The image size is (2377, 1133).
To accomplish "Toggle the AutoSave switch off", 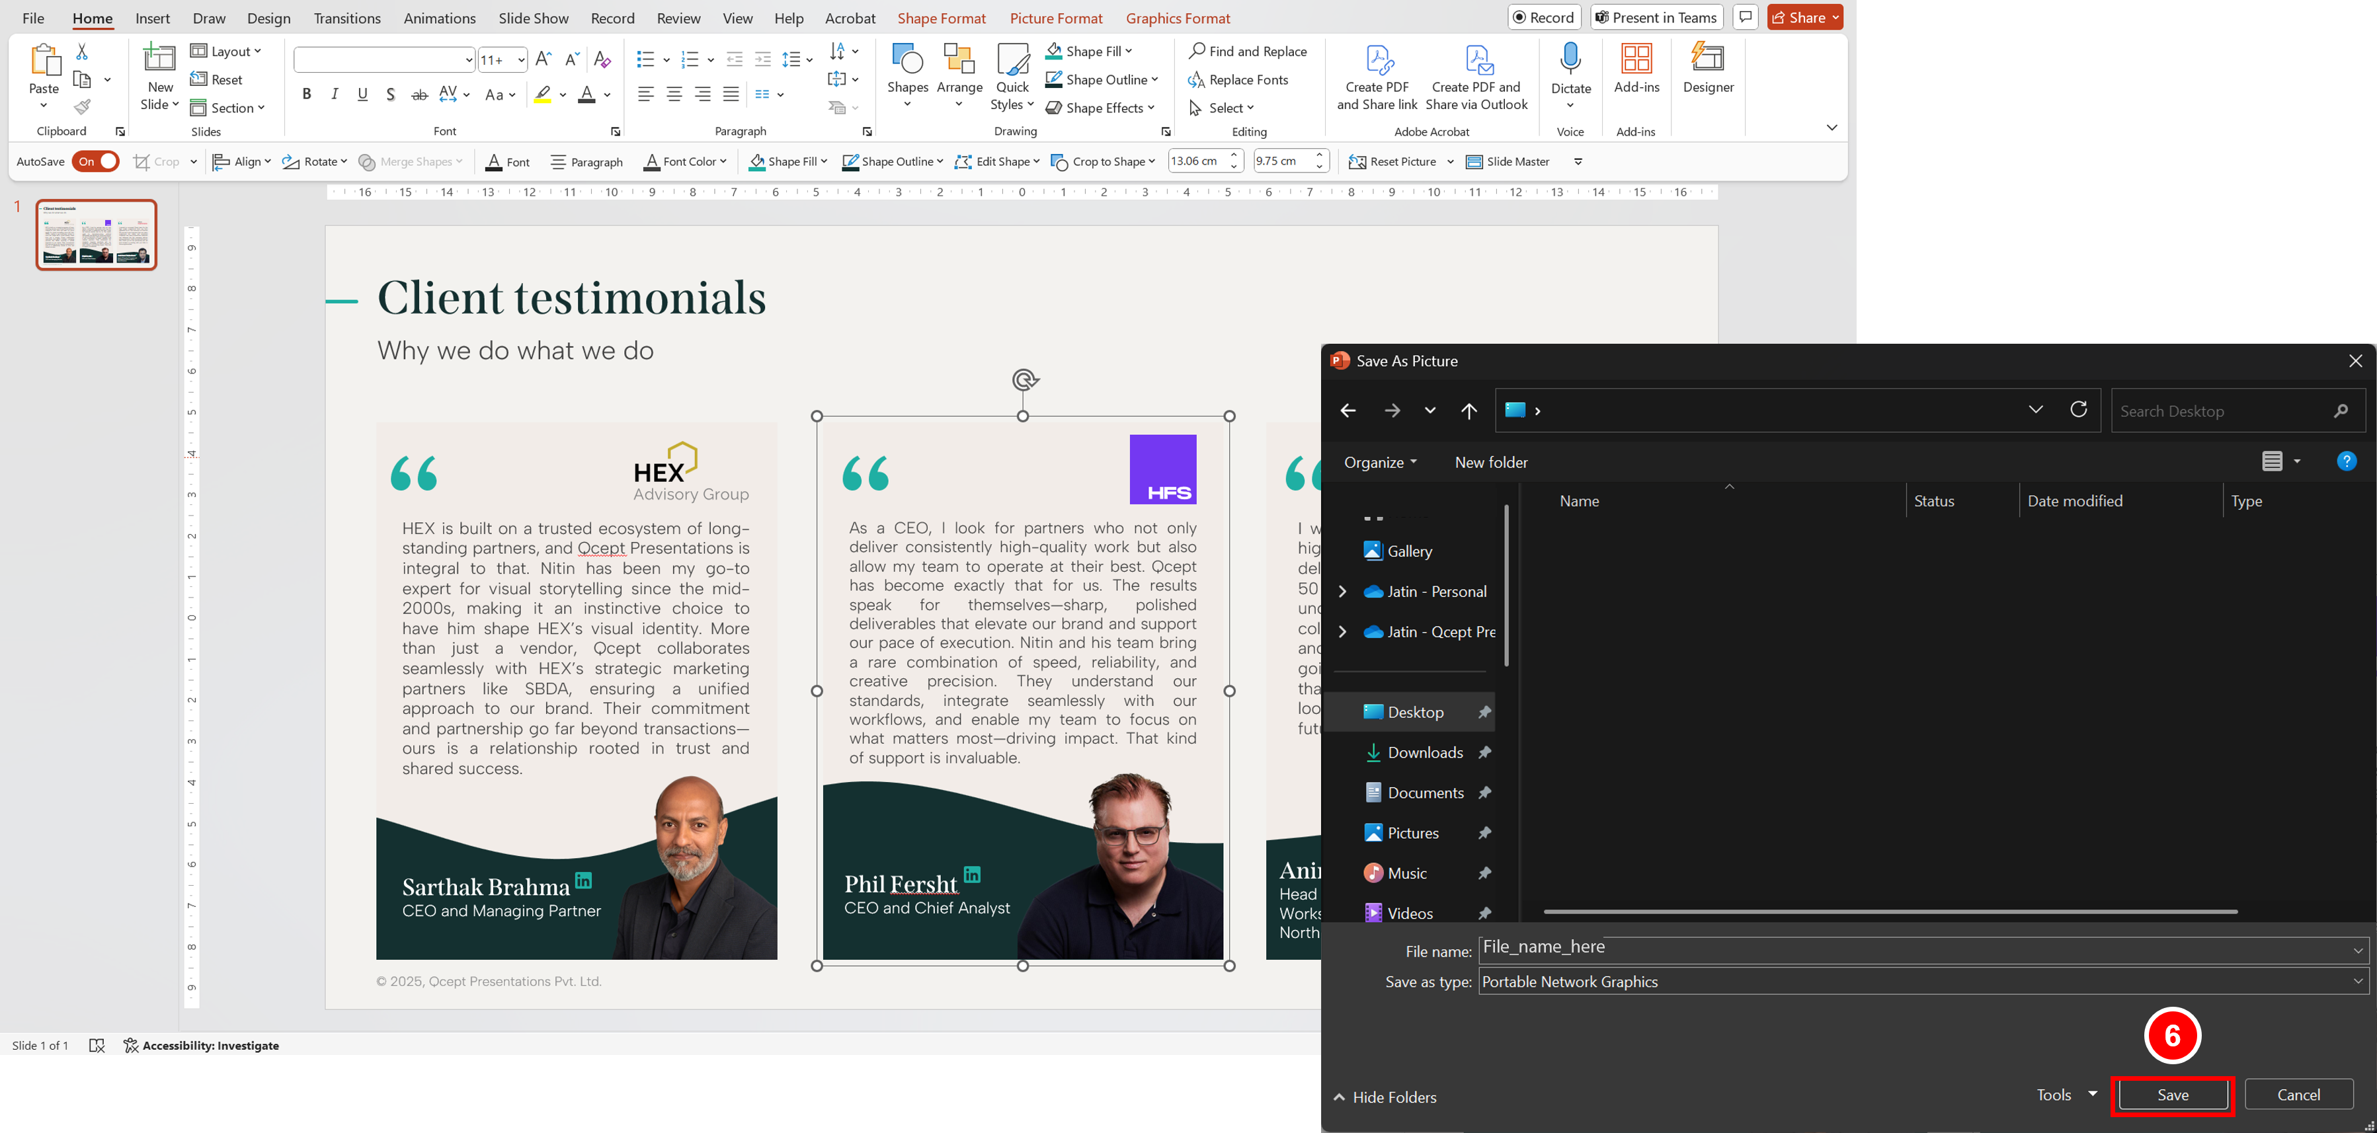I will pyautogui.click(x=97, y=161).
